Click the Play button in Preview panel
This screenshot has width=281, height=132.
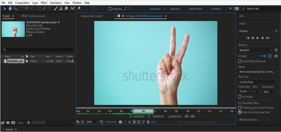click(258, 38)
